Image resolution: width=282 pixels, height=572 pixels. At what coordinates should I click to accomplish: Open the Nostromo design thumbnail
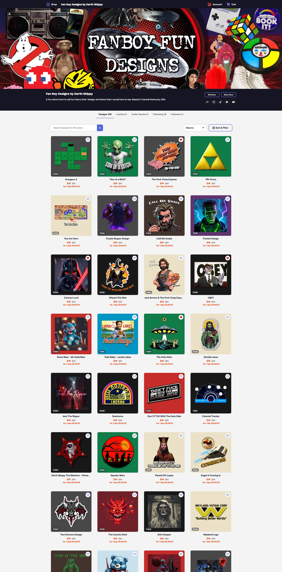click(x=118, y=393)
